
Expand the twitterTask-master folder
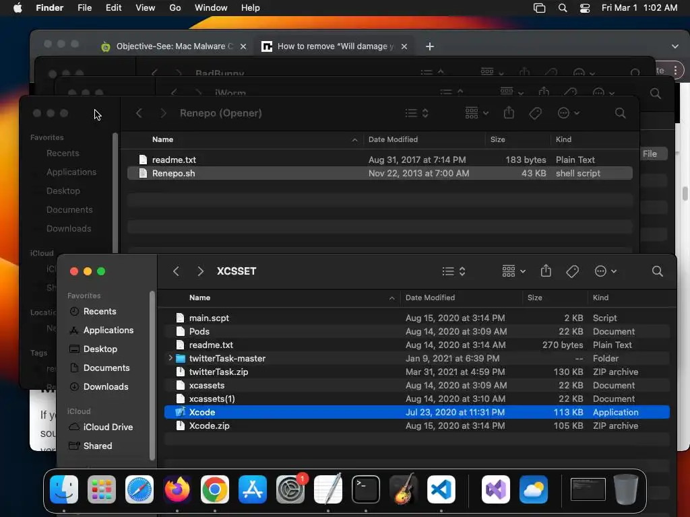coord(170,358)
